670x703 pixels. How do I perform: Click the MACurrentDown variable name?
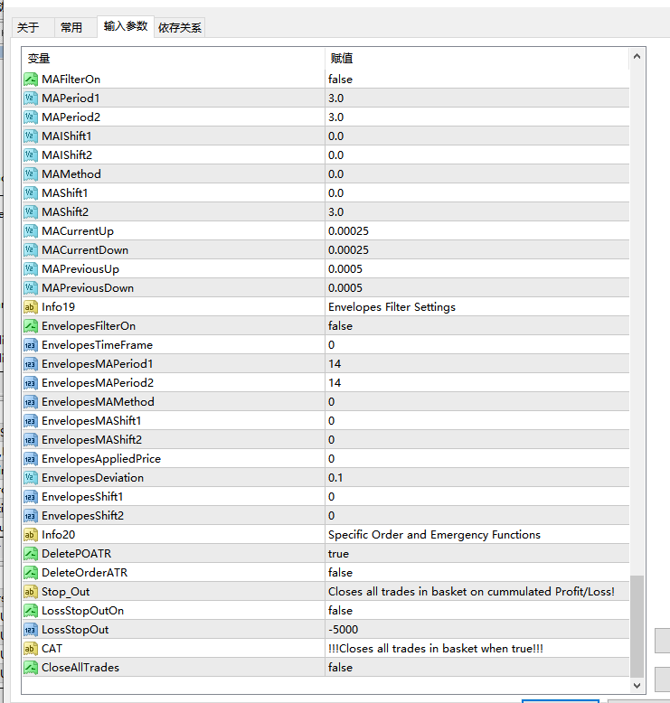(x=85, y=250)
